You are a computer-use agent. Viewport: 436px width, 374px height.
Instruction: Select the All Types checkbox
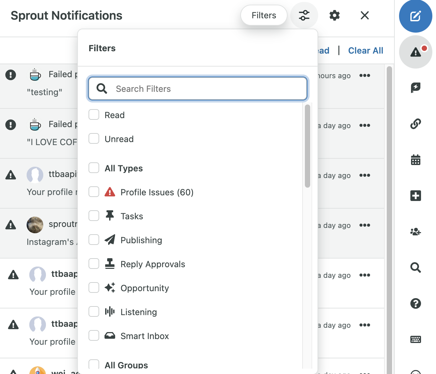tap(94, 168)
